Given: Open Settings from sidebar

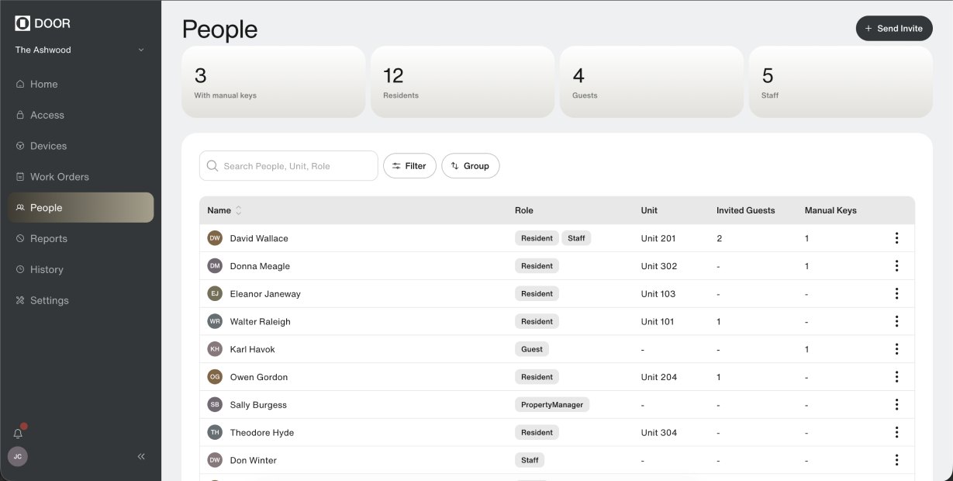Looking at the screenshot, I should pos(81,300).
